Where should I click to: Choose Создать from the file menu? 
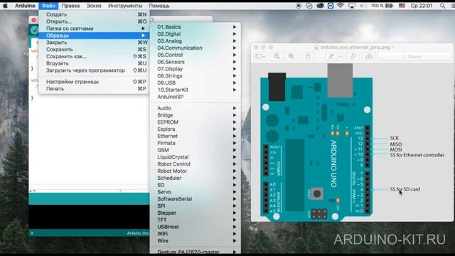click(94, 14)
